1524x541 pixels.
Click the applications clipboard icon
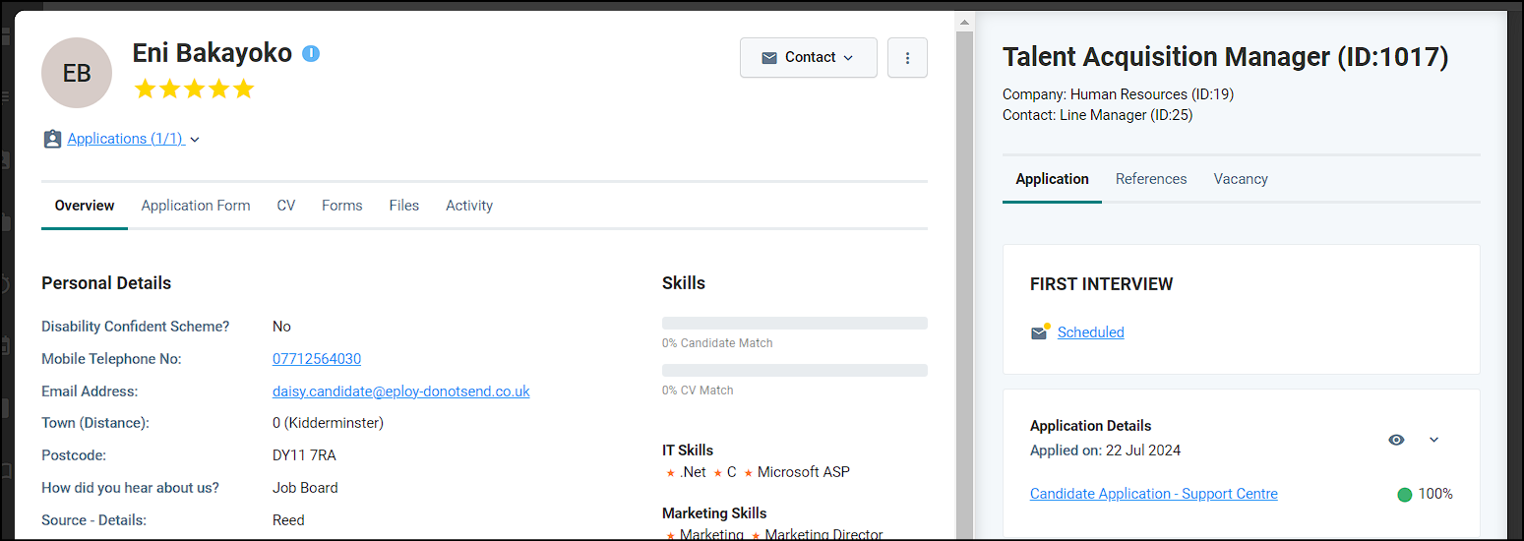coord(52,140)
